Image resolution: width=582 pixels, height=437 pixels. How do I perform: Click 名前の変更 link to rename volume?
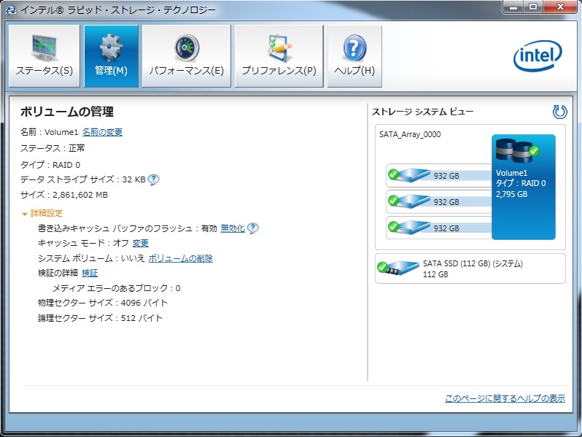coord(102,132)
